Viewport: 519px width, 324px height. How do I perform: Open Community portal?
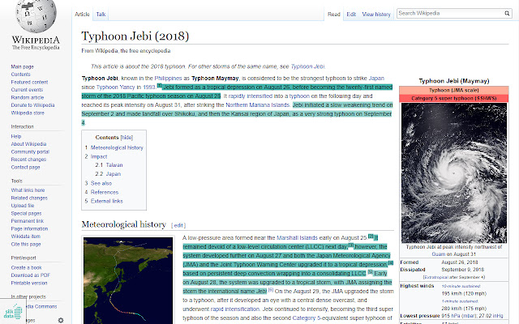coord(30,151)
